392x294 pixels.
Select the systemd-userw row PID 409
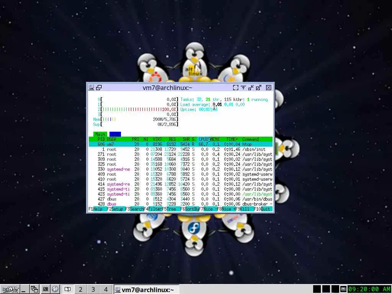[181, 174]
